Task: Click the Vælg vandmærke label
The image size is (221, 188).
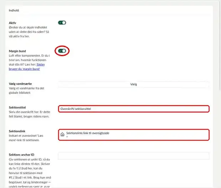Action: click(20, 84)
